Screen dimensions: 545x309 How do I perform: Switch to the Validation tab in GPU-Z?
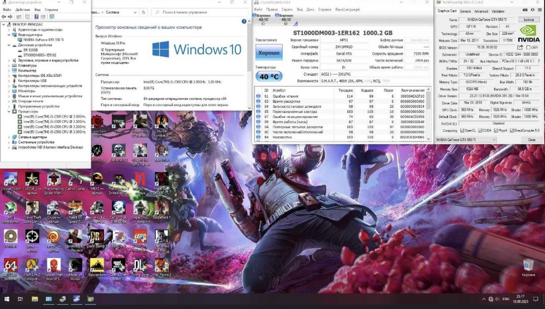pos(498,11)
